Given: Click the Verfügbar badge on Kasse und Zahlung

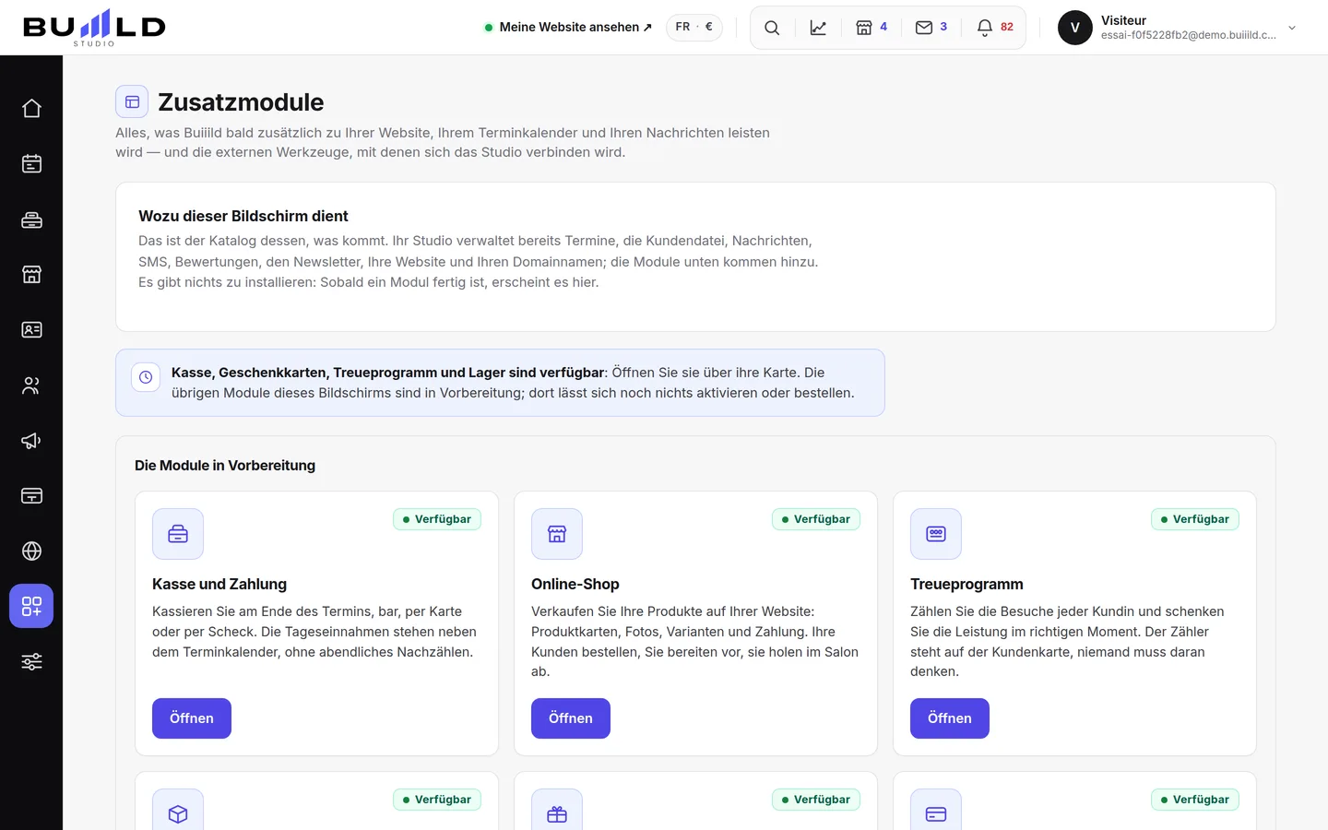Looking at the screenshot, I should 437,519.
